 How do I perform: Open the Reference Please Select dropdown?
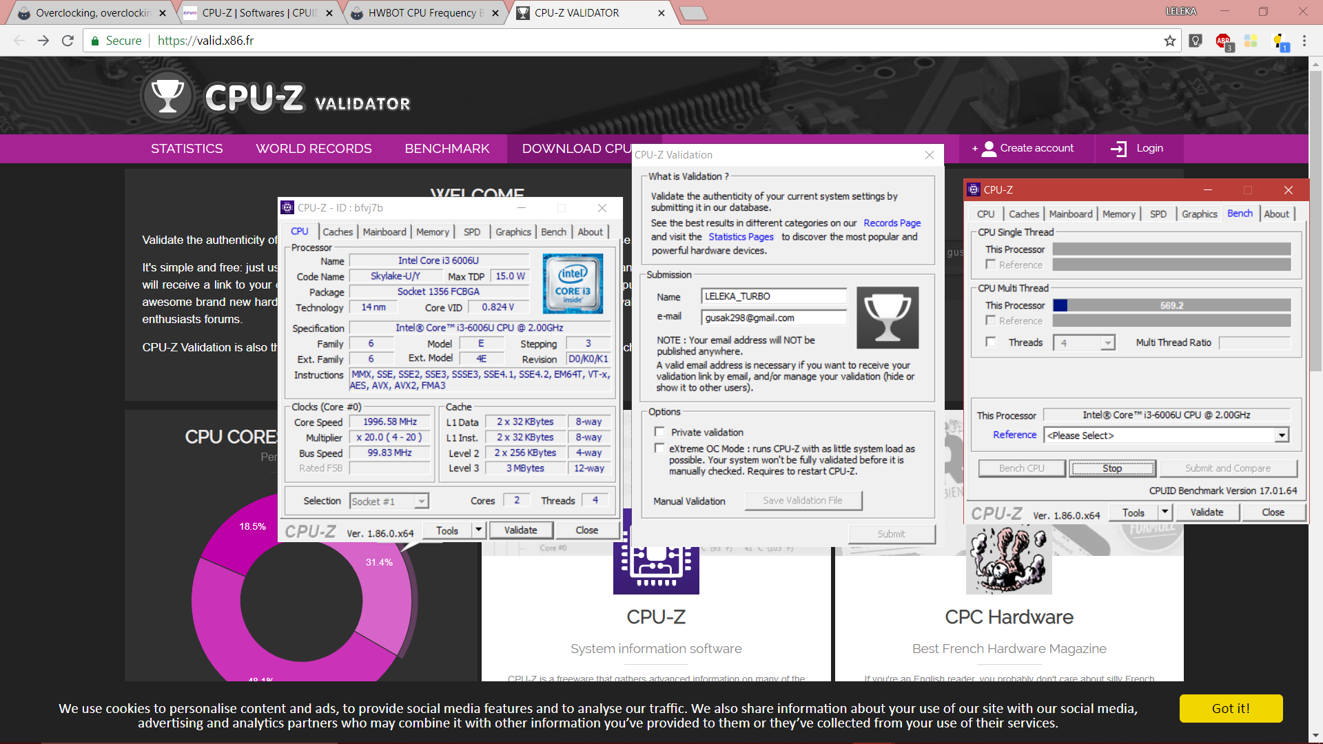coord(1167,435)
